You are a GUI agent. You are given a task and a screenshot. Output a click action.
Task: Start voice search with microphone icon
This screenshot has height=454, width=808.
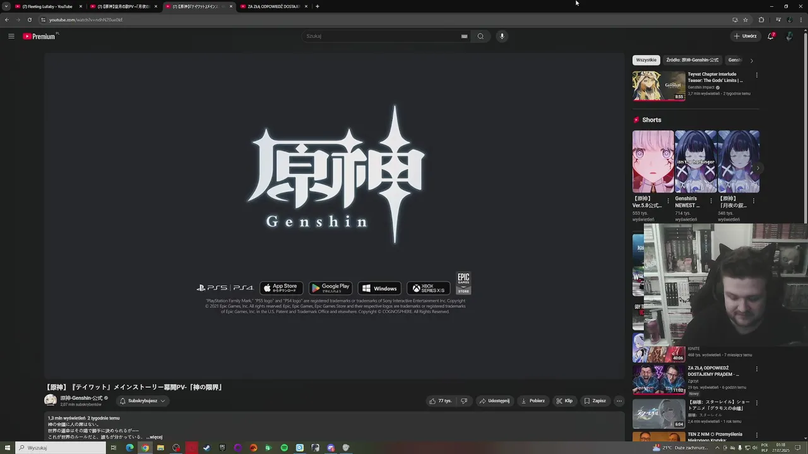(502, 36)
